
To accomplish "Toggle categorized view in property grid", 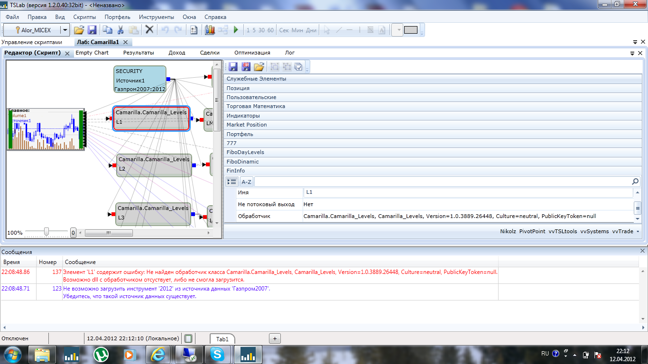I will (232, 182).
